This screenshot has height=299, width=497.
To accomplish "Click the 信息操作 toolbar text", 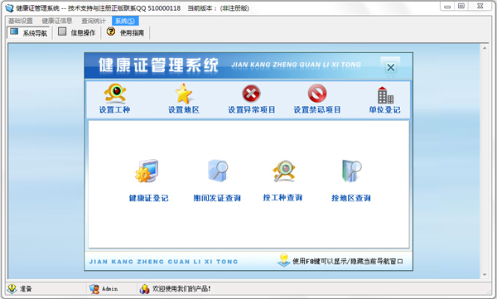I will [x=83, y=32].
